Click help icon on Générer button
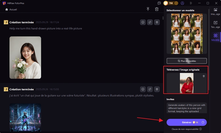 pos(203,122)
